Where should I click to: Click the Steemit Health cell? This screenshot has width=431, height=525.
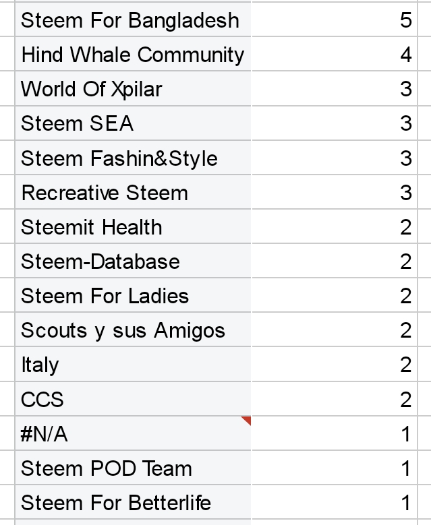click(132, 227)
